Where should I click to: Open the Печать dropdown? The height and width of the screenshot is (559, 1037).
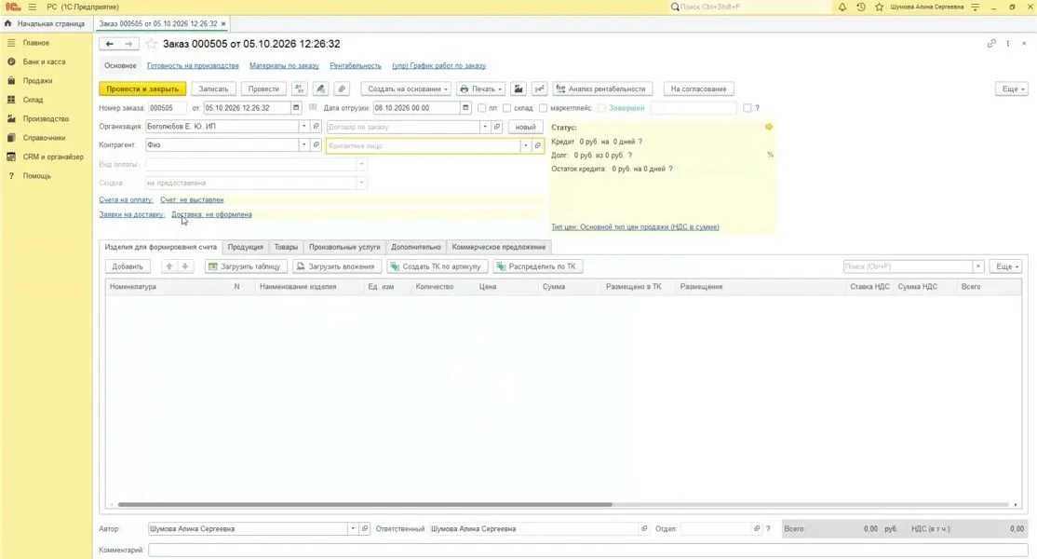481,89
